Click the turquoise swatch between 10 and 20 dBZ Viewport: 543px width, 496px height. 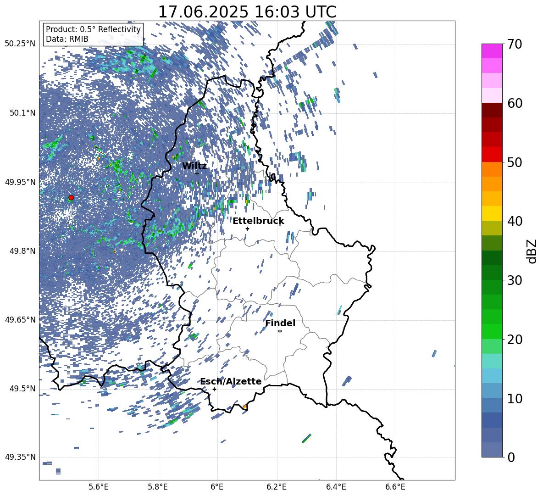[x=492, y=361]
